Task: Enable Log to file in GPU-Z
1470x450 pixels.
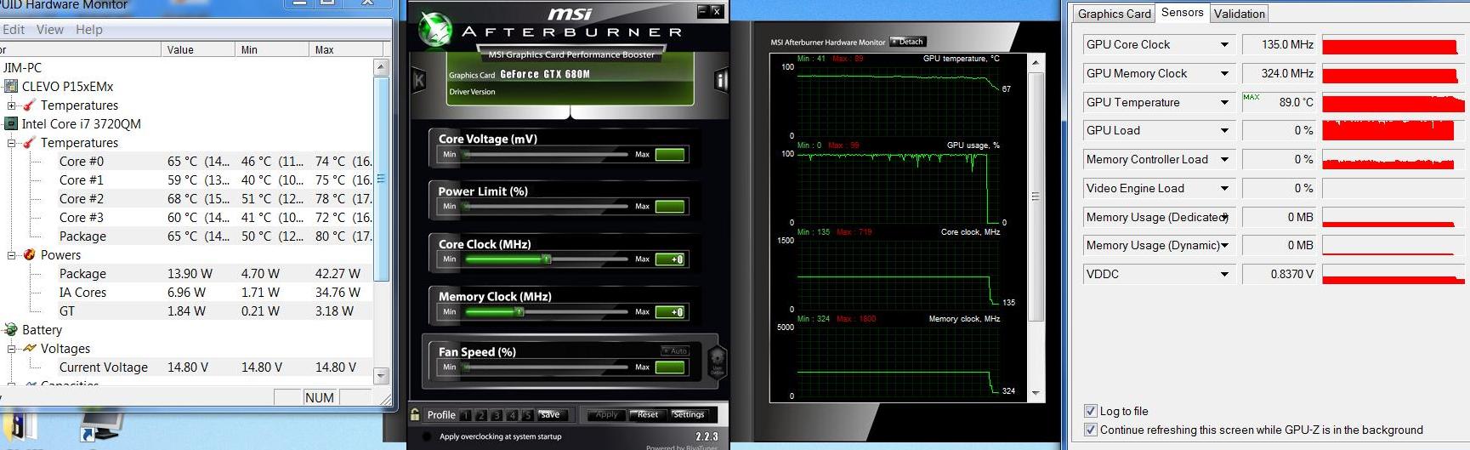Action: coord(1091,411)
